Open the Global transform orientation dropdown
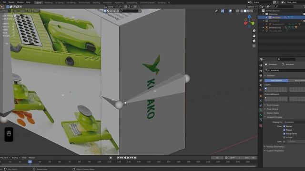This screenshot has width=305, height=171. [110, 7]
